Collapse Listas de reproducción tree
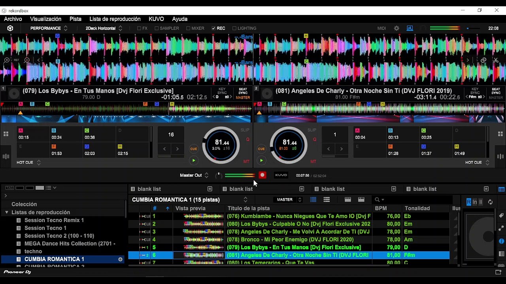This screenshot has height=284, width=506. pos(7,212)
